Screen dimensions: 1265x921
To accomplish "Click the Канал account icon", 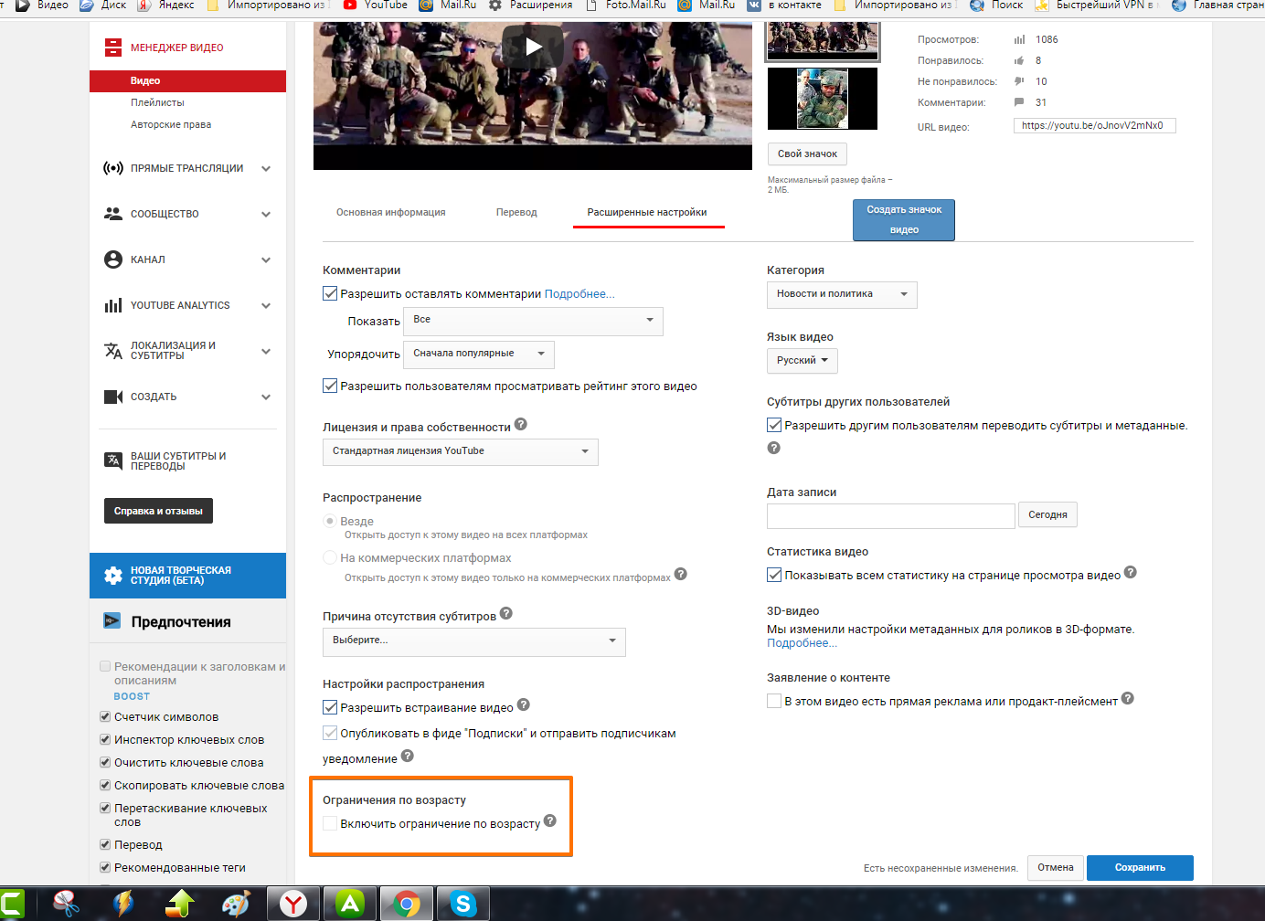I will [x=113, y=259].
